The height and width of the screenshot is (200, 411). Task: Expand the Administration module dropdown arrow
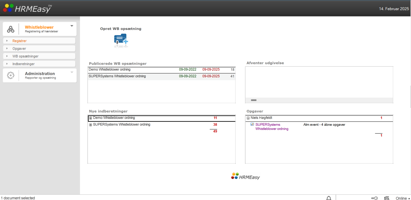(x=72, y=72)
